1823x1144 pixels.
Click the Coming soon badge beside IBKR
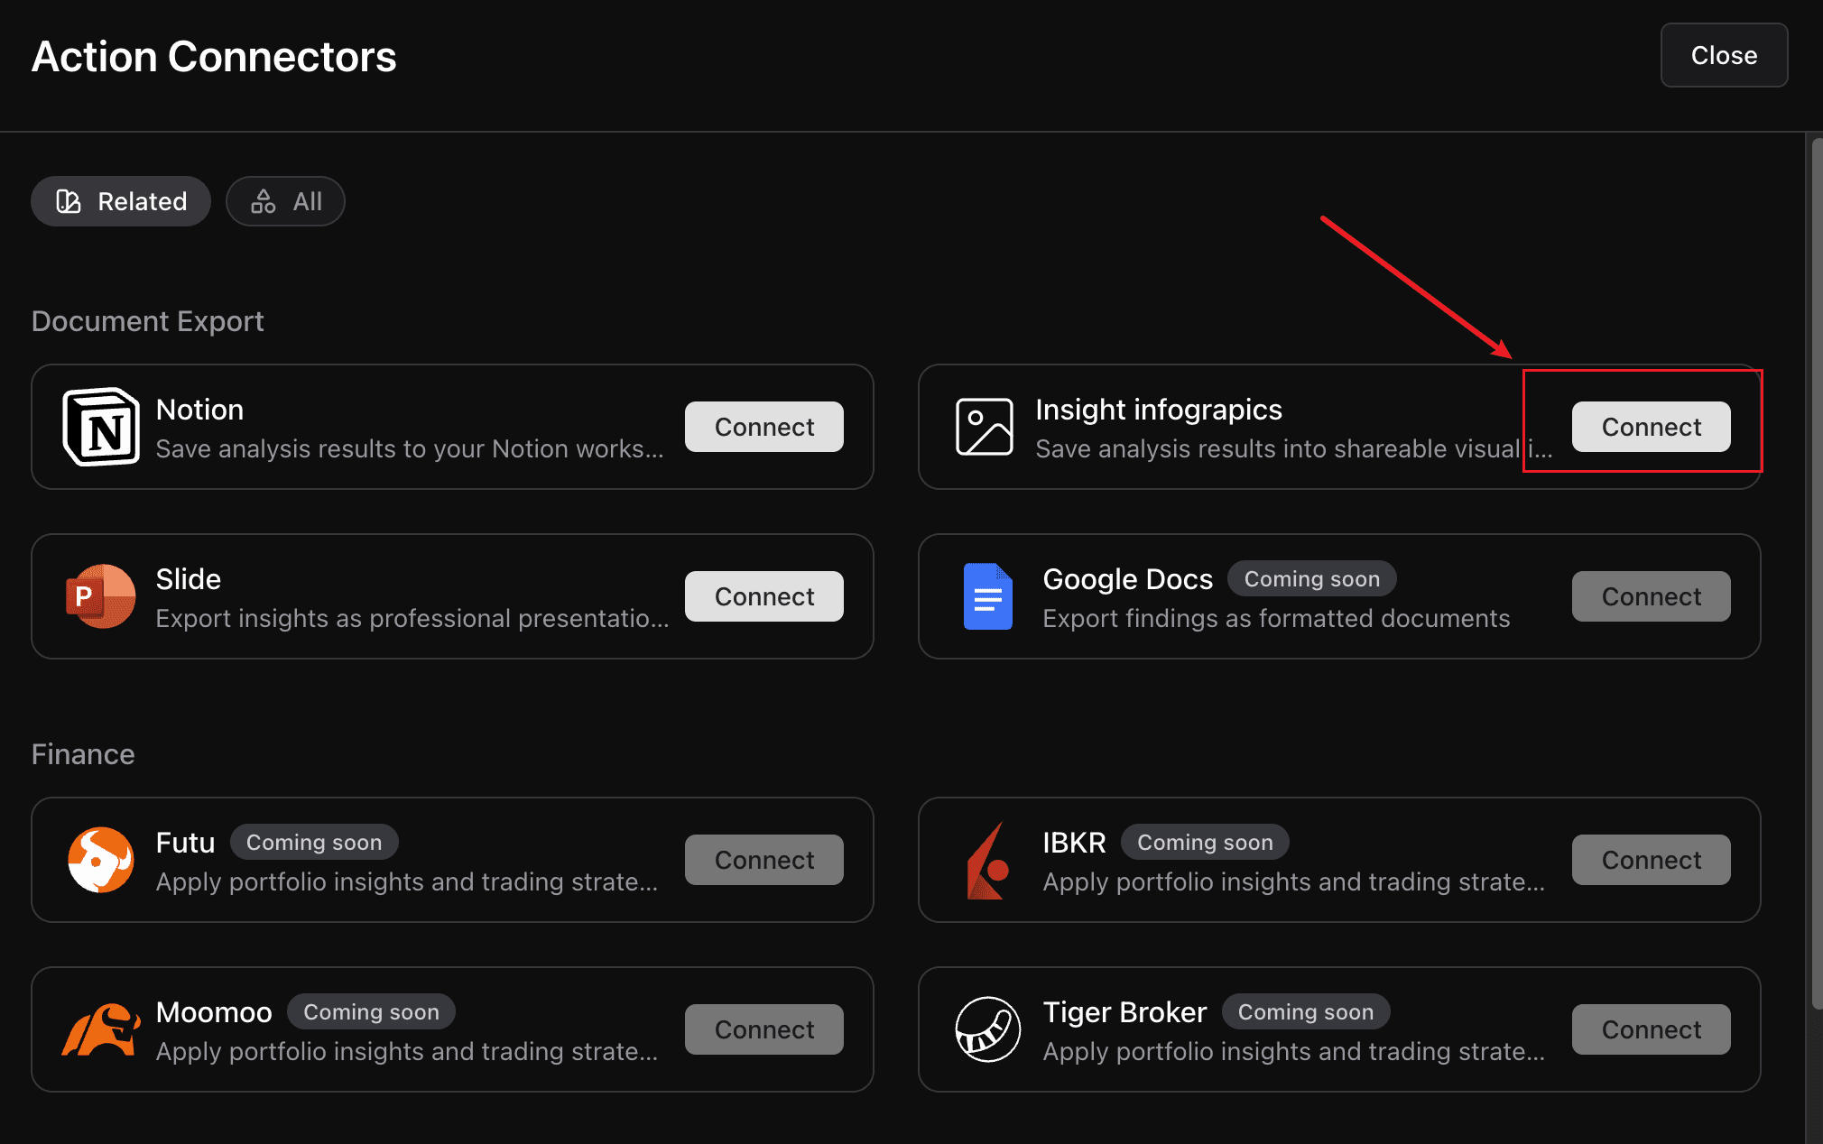1204,842
